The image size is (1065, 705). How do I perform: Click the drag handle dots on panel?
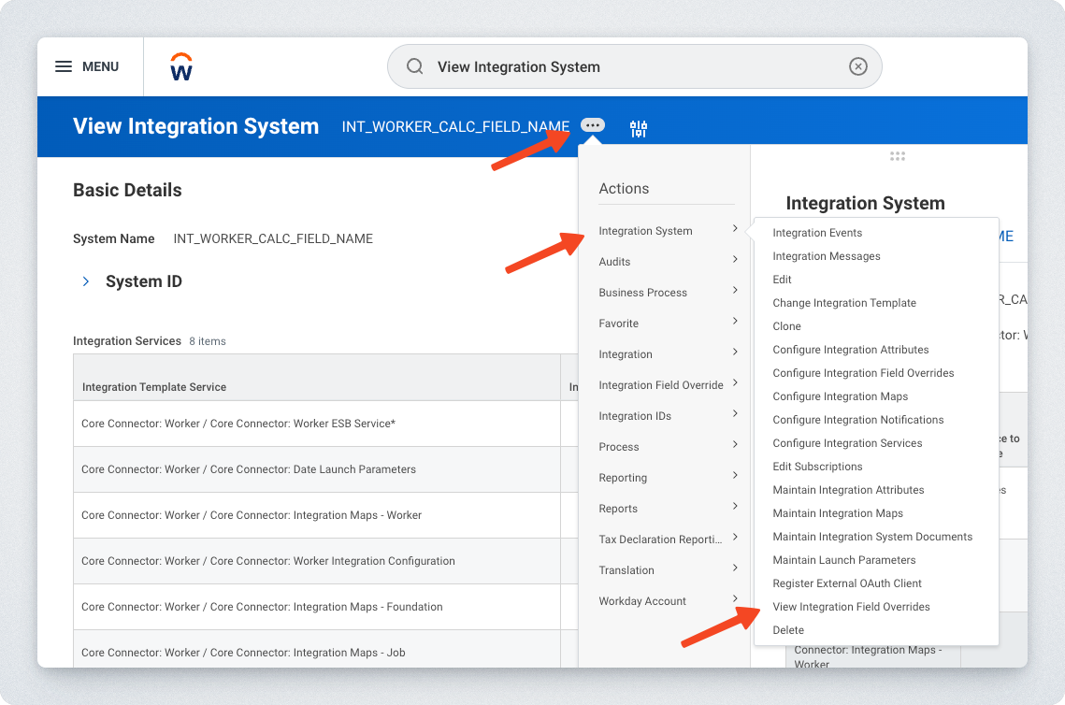(x=897, y=156)
